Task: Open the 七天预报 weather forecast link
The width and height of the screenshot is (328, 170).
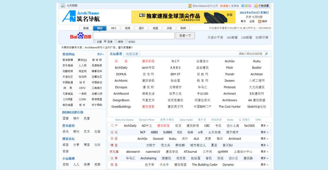Action: (72, 6)
